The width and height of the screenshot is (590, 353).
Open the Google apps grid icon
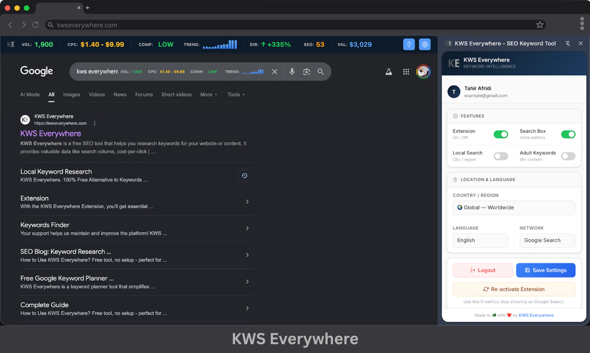406,72
